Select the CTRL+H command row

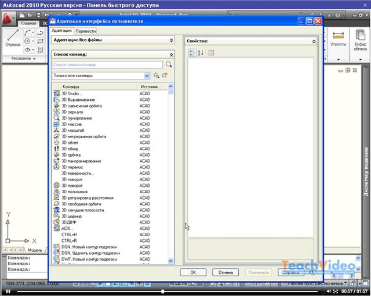click(x=110, y=234)
